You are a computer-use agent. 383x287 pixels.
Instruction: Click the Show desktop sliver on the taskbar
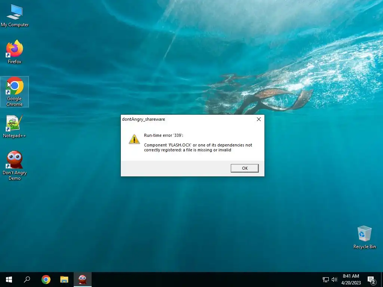382,280
